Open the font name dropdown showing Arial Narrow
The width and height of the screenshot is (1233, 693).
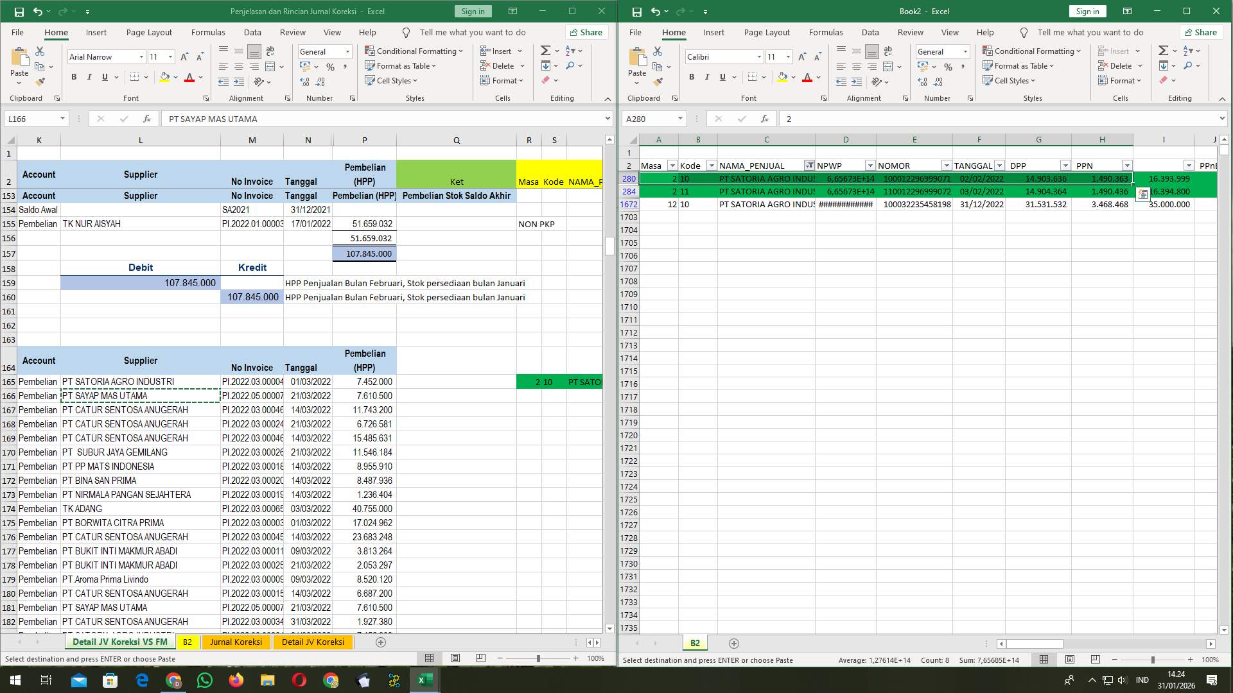click(142, 57)
